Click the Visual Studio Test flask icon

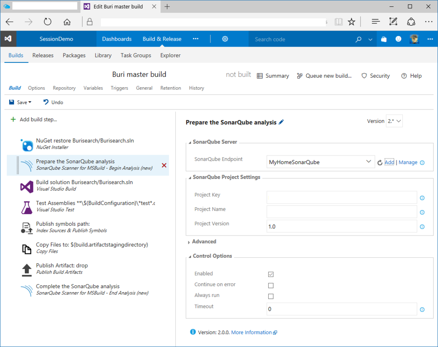click(x=27, y=207)
